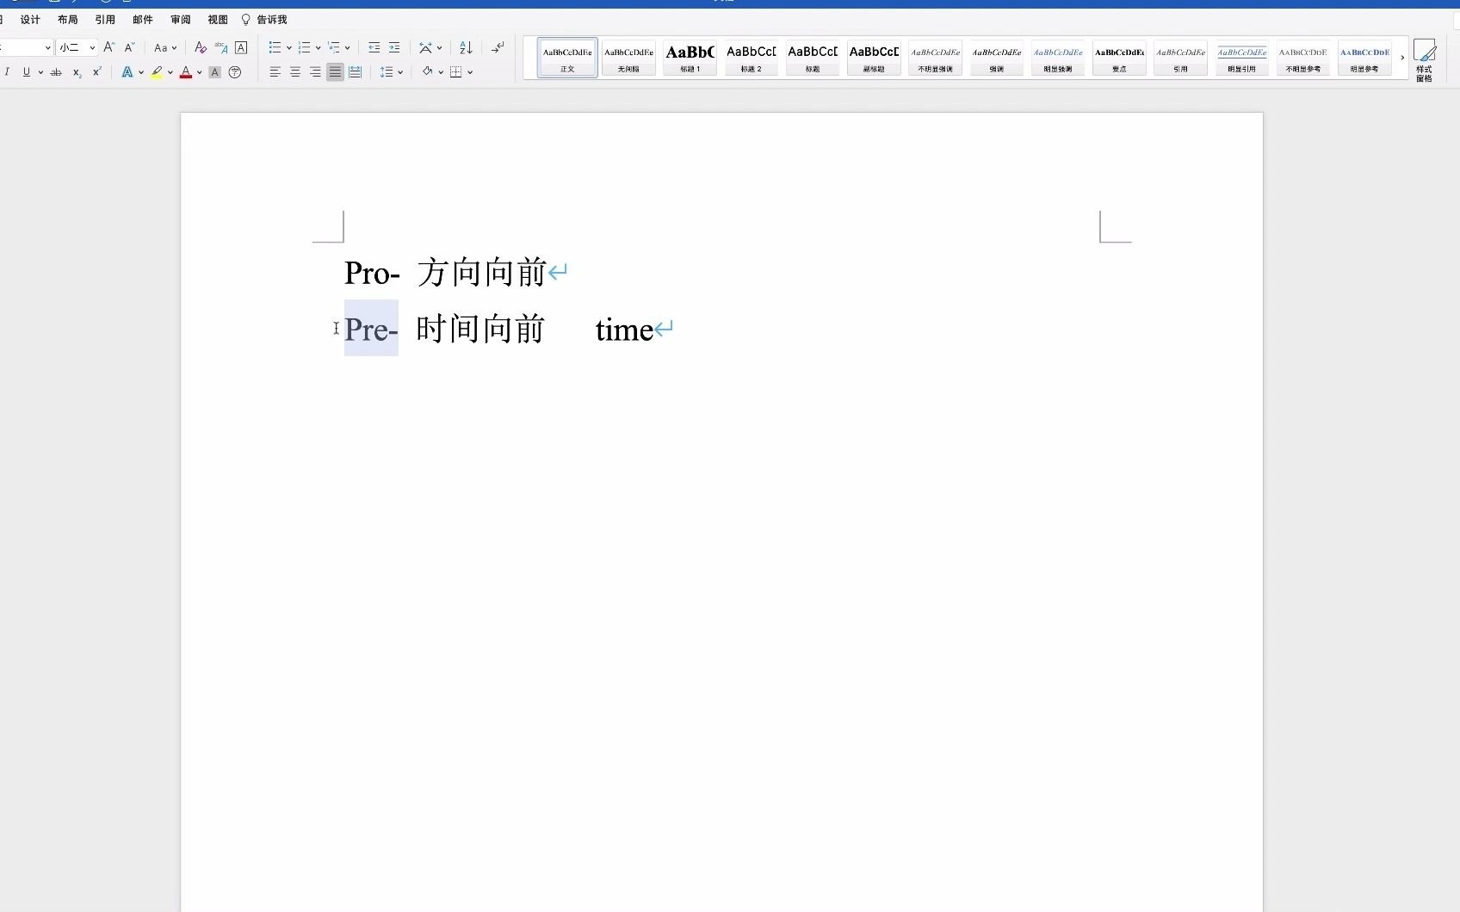Open the 审阅 ribbon tab
This screenshot has height=912, width=1460.
(x=181, y=20)
